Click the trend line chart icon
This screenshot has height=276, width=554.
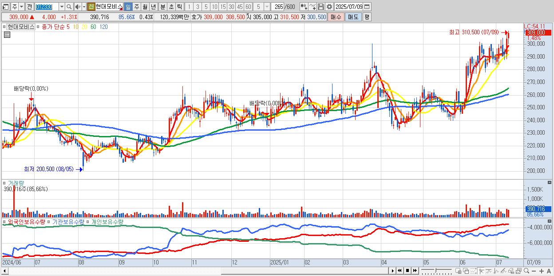(489, 271)
